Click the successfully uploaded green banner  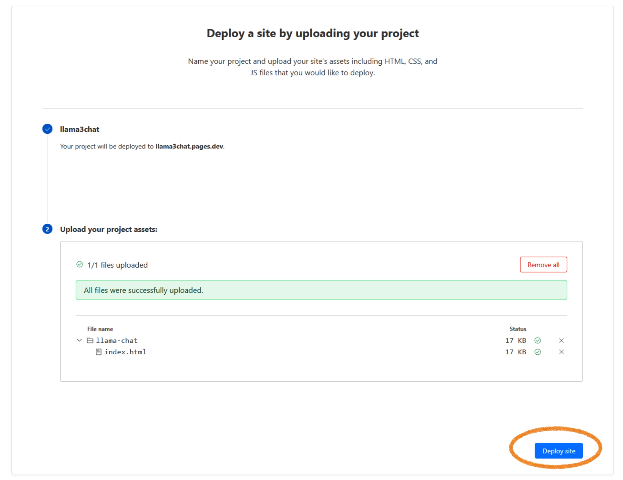pyautogui.click(x=321, y=290)
